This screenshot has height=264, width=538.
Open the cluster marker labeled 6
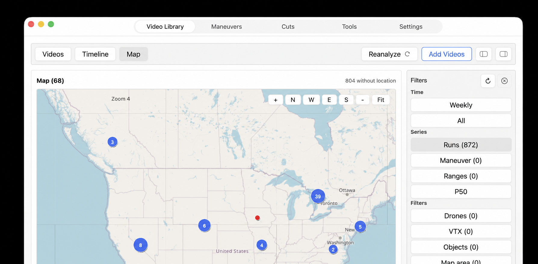(204, 226)
